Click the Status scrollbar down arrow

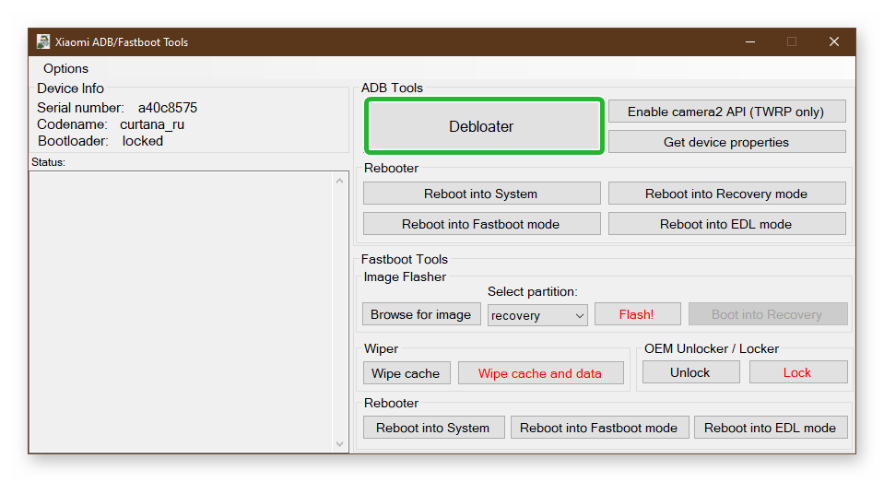339,444
